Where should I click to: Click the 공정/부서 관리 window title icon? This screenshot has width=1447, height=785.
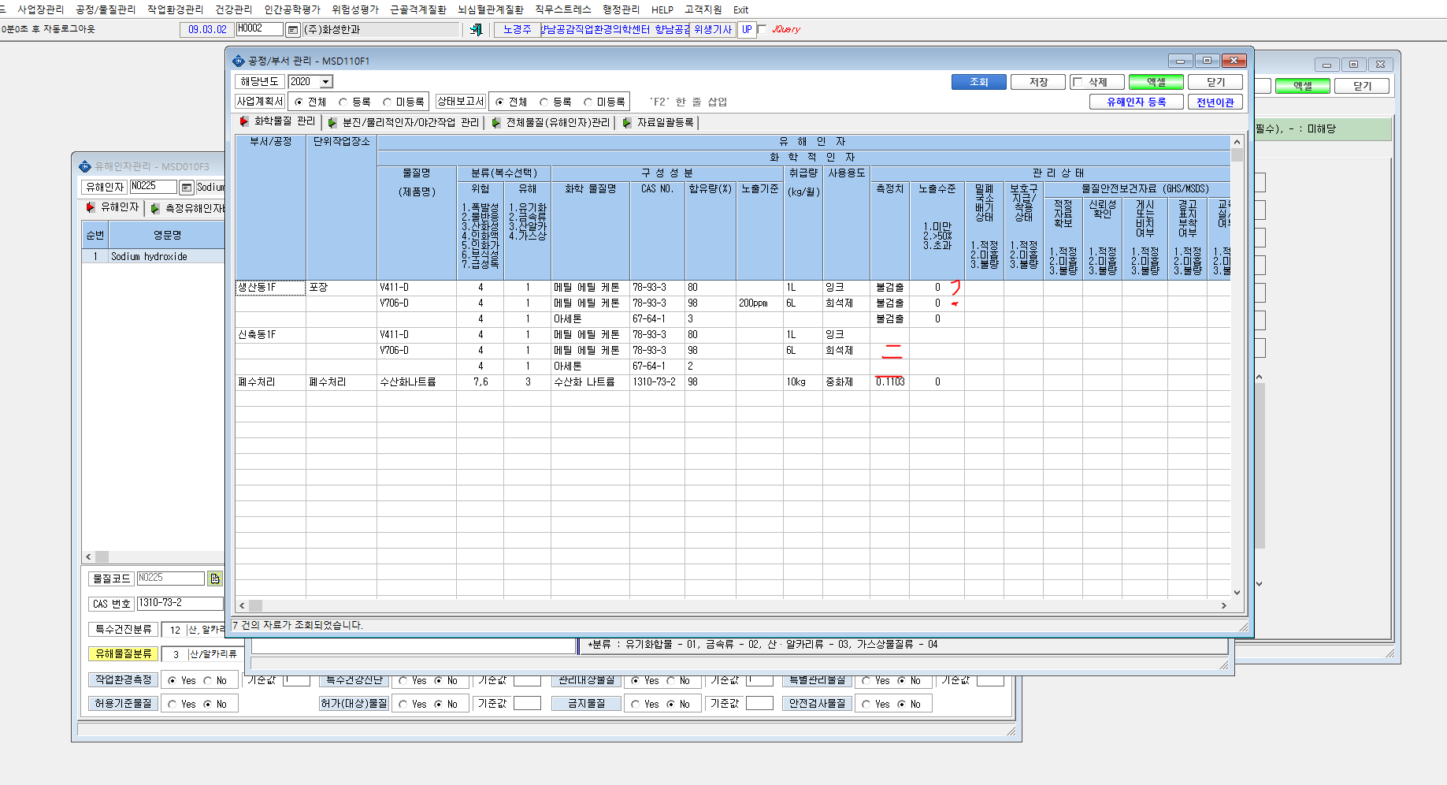[239, 61]
